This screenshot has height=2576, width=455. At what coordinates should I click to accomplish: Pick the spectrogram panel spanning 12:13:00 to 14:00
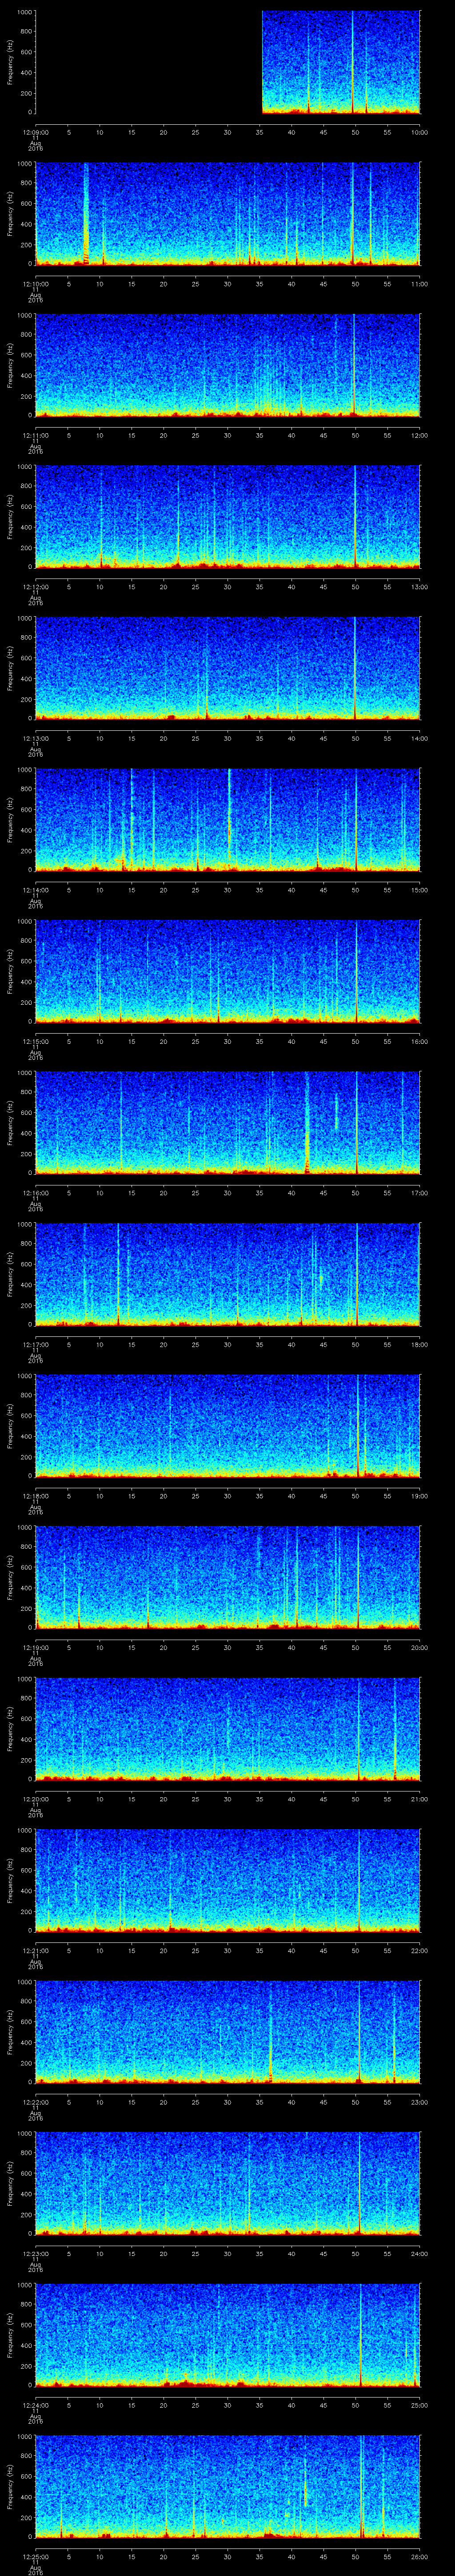(x=227, y=668)
